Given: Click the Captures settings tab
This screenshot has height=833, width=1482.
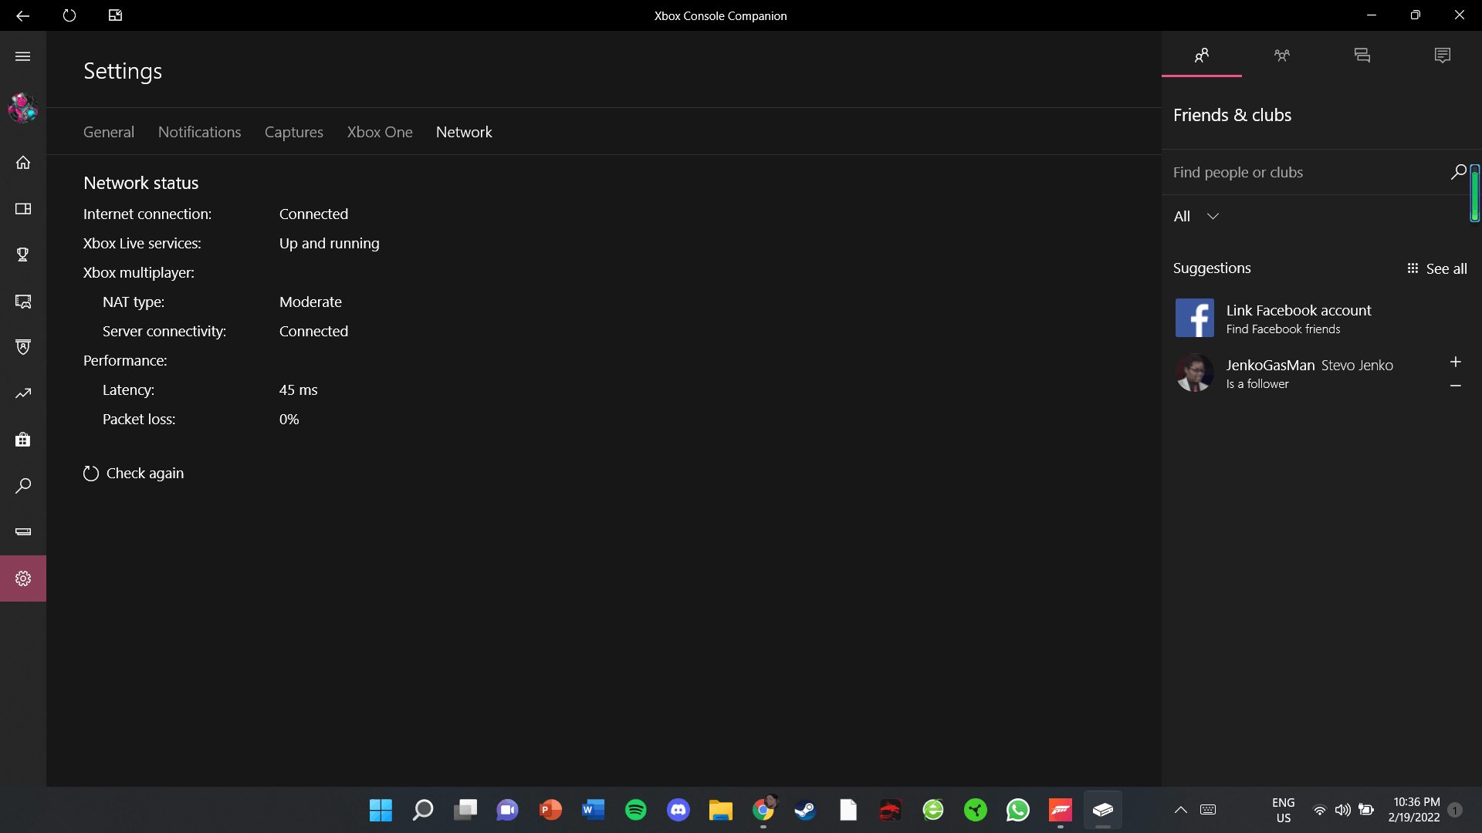Looking at the screenshot, I should (x=294, y=131).
